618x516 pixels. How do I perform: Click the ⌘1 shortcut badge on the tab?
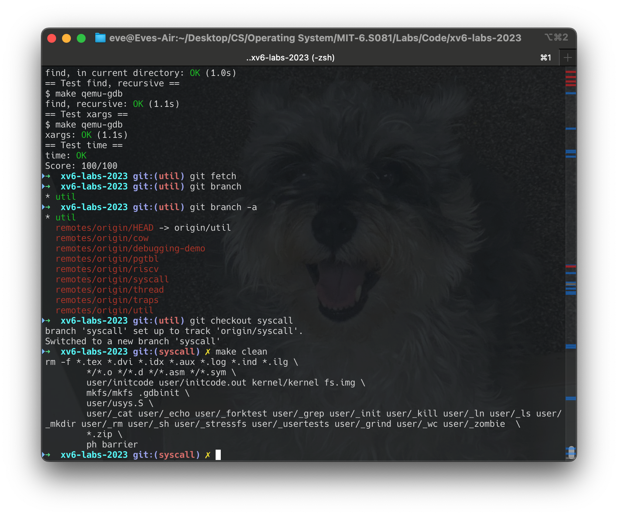tap(545, 57)
